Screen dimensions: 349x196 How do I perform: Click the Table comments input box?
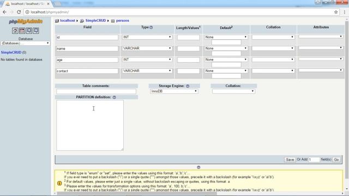96,91
